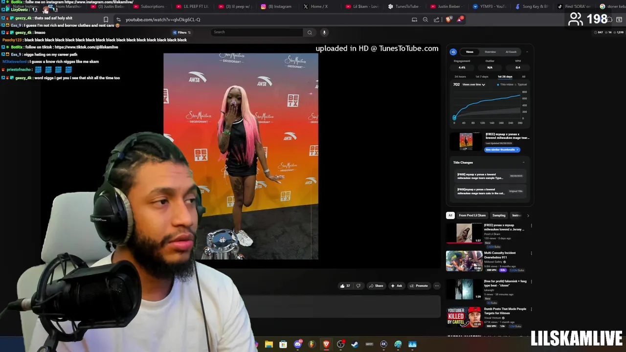Select the Sampling filter chip
This screenshot has height=352, width=626.
coord(499,216)
